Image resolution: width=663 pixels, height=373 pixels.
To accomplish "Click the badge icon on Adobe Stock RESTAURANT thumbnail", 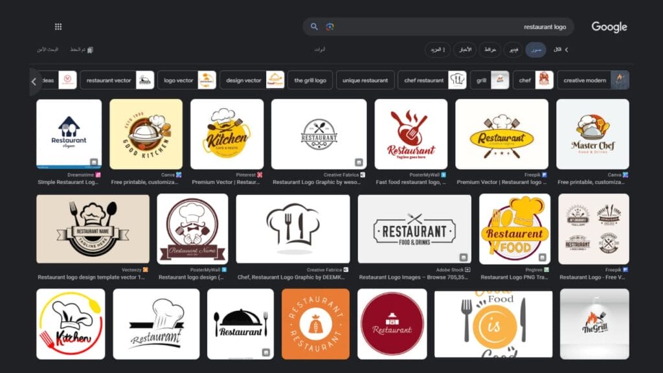I will (x=464, y=257).
